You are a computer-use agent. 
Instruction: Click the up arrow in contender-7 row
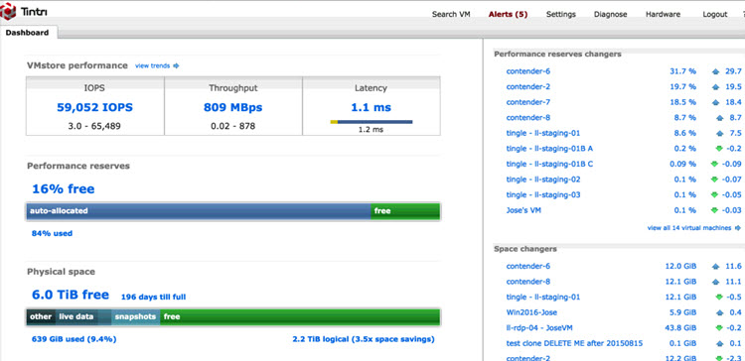pyautogui.click(x=716, y=102)
